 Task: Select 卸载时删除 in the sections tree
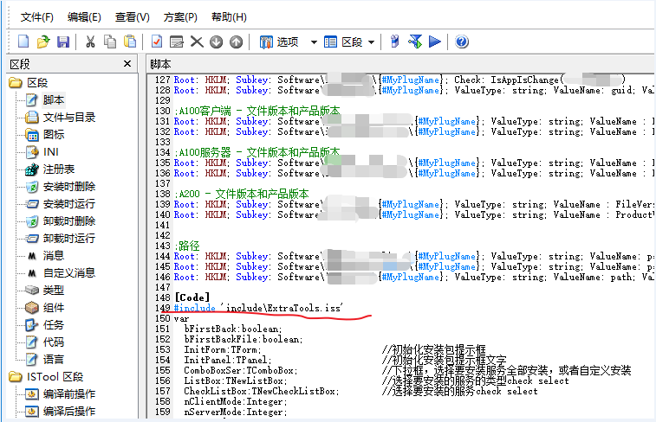69,221
